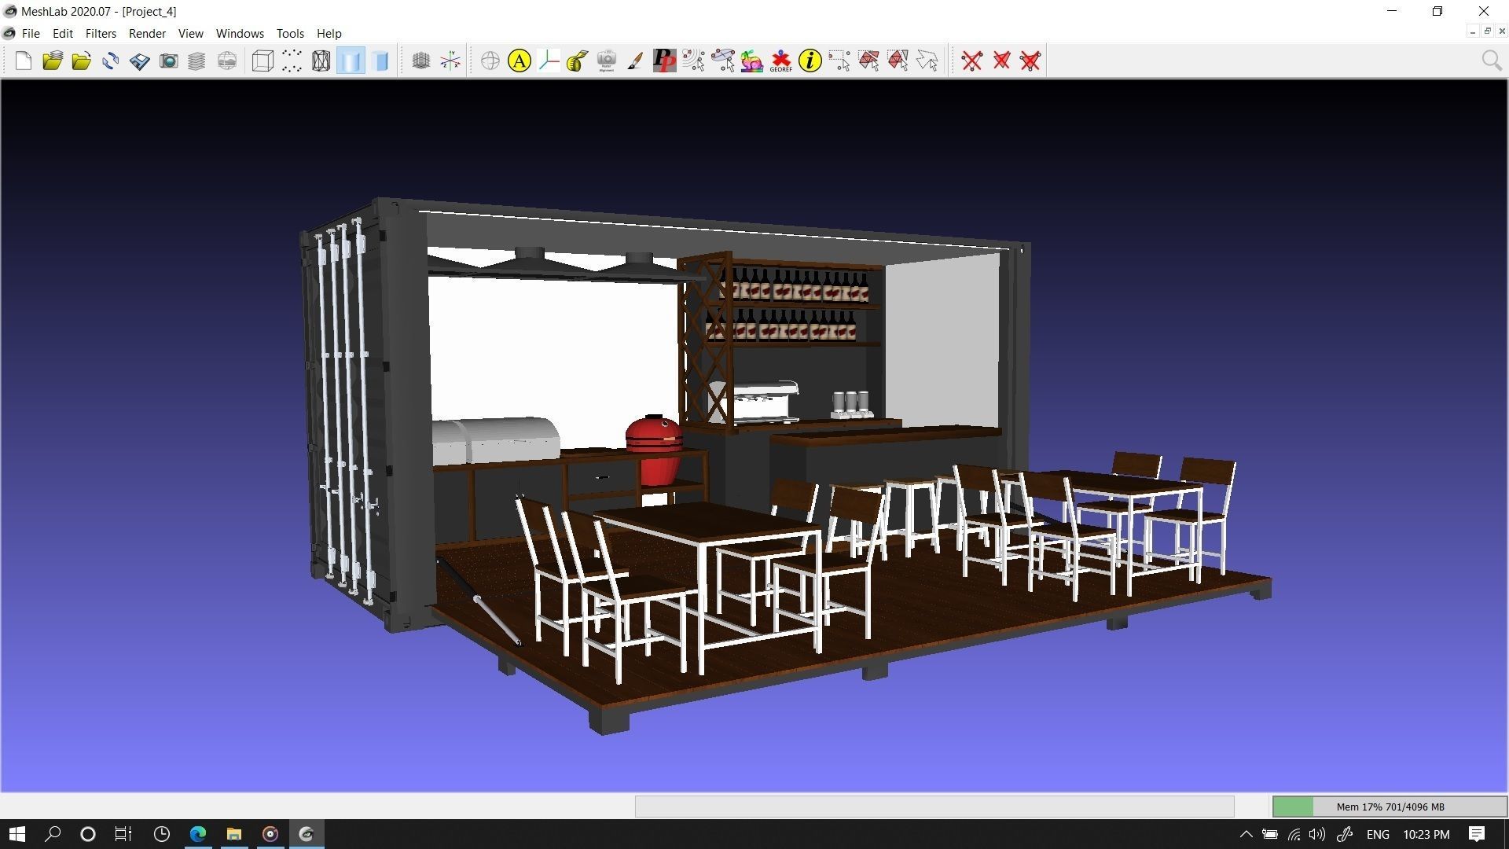Click the empty status log field
Screen dimensions: 1509x849
pyautogui.click(x=934, y=807)
